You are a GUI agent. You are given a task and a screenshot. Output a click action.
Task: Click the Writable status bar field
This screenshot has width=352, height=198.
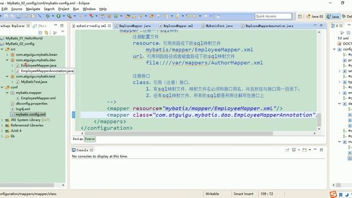212,194
